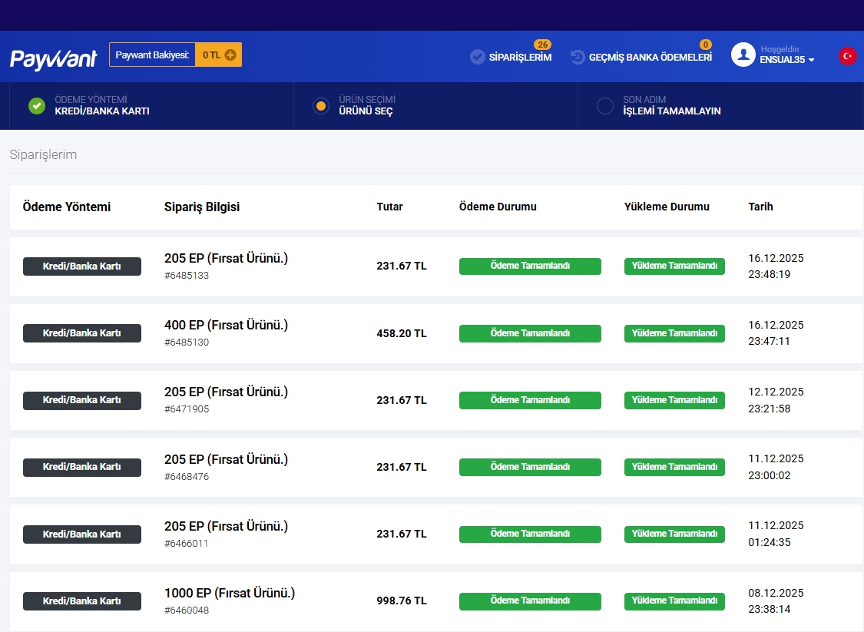The width and height of the screenshot is (864, 632).
Task: Click the Sipariş Bilgisi column header
Action: [x=202, y=207]
